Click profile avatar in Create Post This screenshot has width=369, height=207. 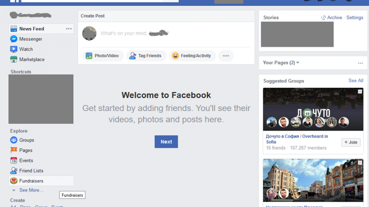point(89,33)
